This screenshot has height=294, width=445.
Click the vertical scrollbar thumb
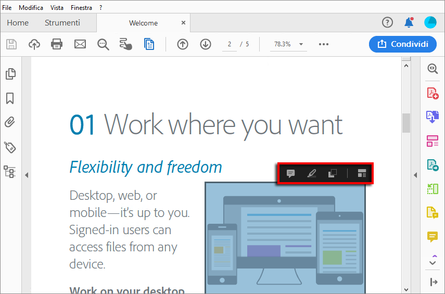tap(406, 123)
